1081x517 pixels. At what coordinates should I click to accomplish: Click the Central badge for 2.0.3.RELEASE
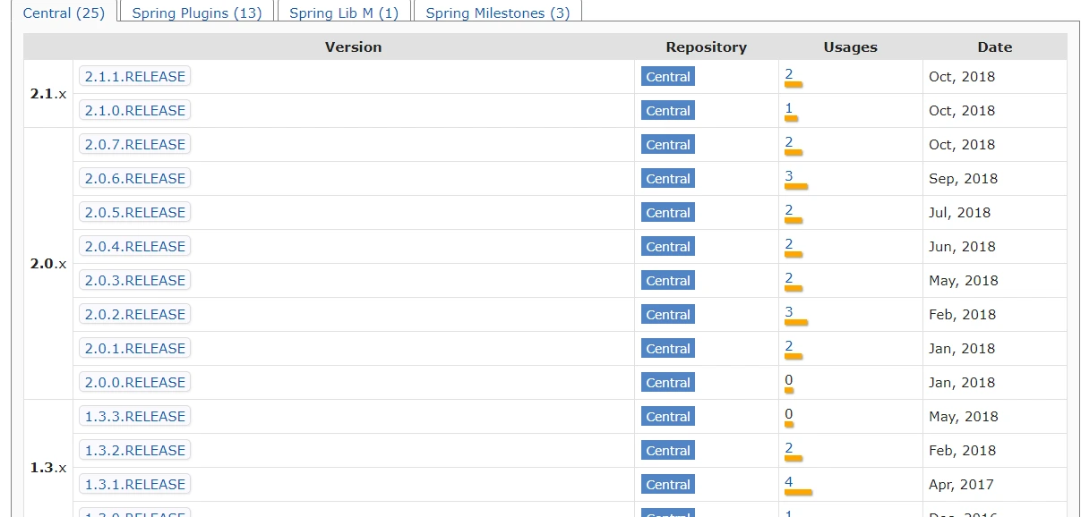[668, 281]
